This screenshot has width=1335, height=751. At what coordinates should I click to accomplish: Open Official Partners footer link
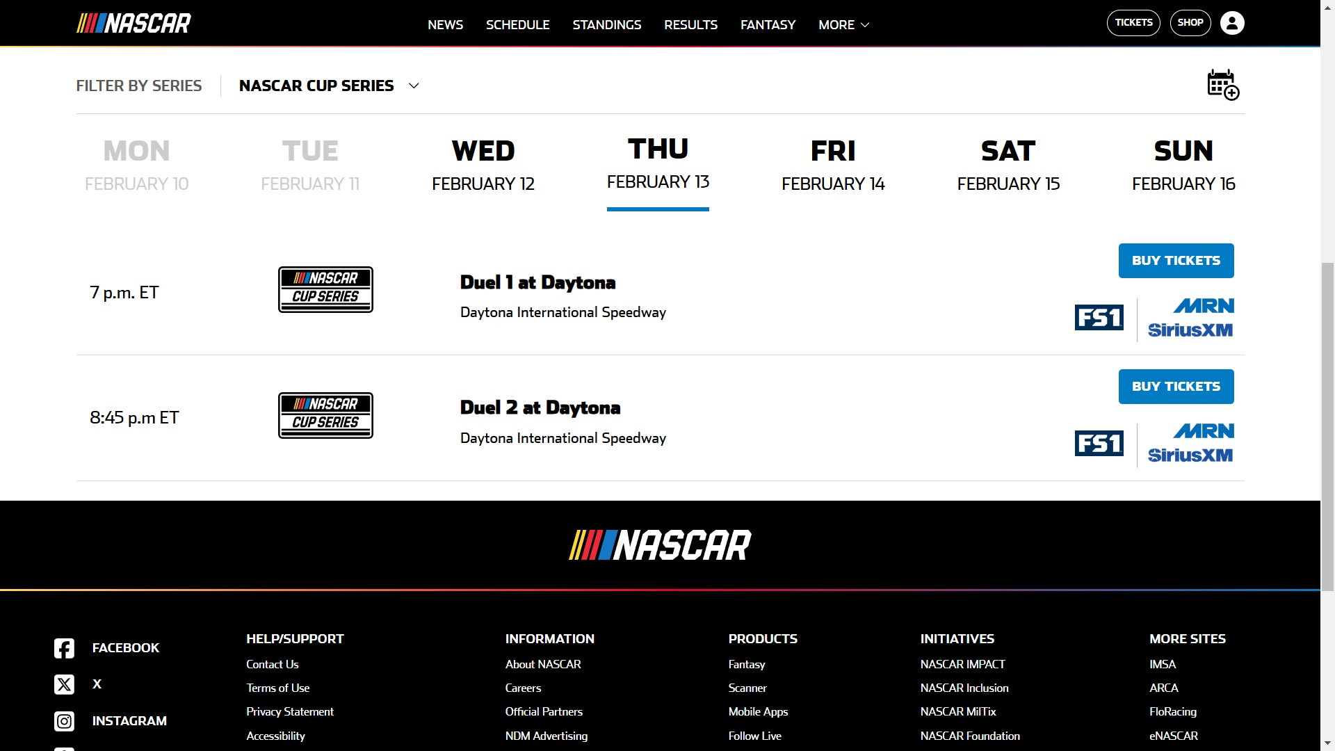[544, 711]
